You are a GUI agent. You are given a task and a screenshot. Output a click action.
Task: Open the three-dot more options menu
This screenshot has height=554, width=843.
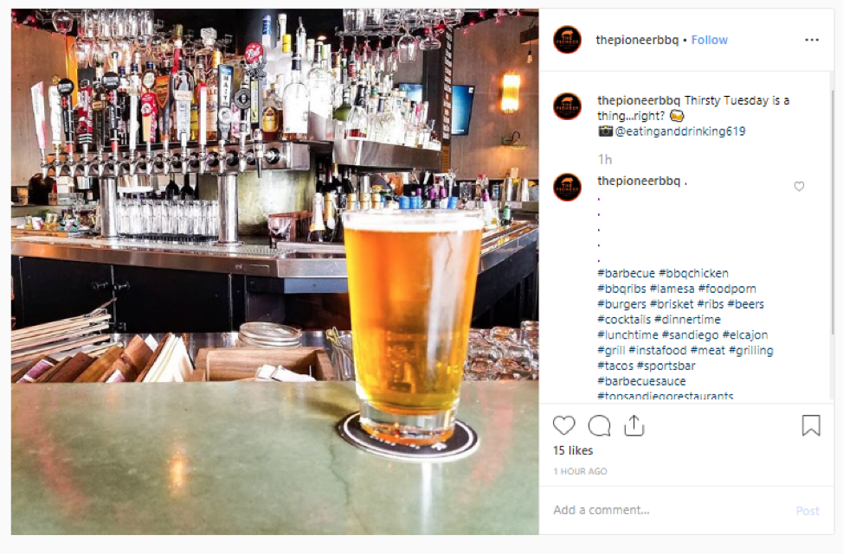[x=812, y=40]
